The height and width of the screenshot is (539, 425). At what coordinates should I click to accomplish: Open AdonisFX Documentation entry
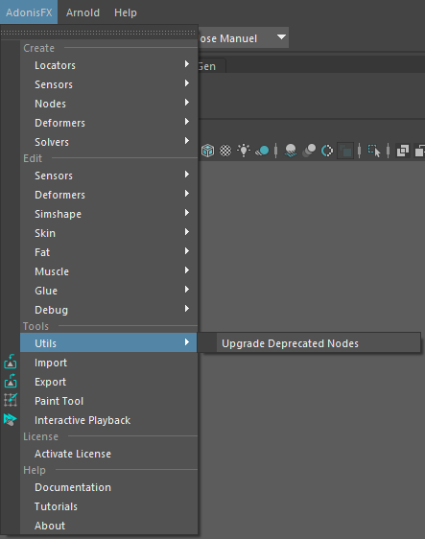pos(108,487)
